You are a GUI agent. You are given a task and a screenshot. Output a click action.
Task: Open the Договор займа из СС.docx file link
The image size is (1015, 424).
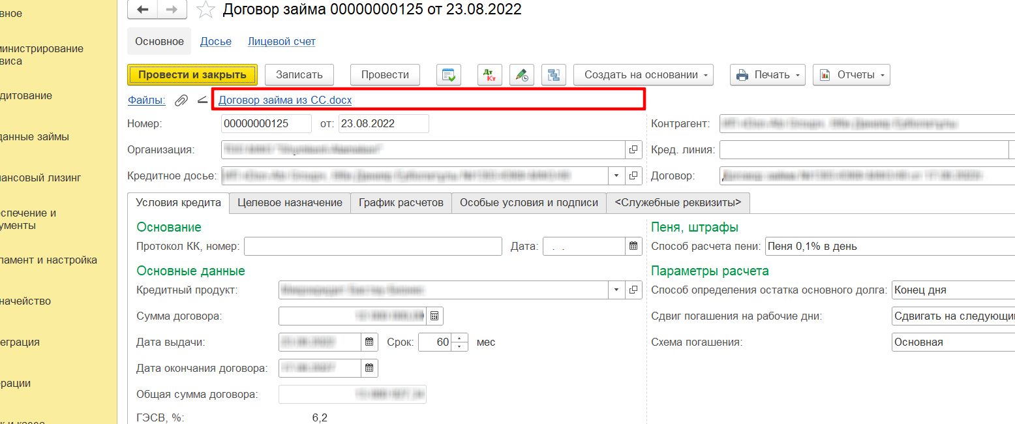285,100
